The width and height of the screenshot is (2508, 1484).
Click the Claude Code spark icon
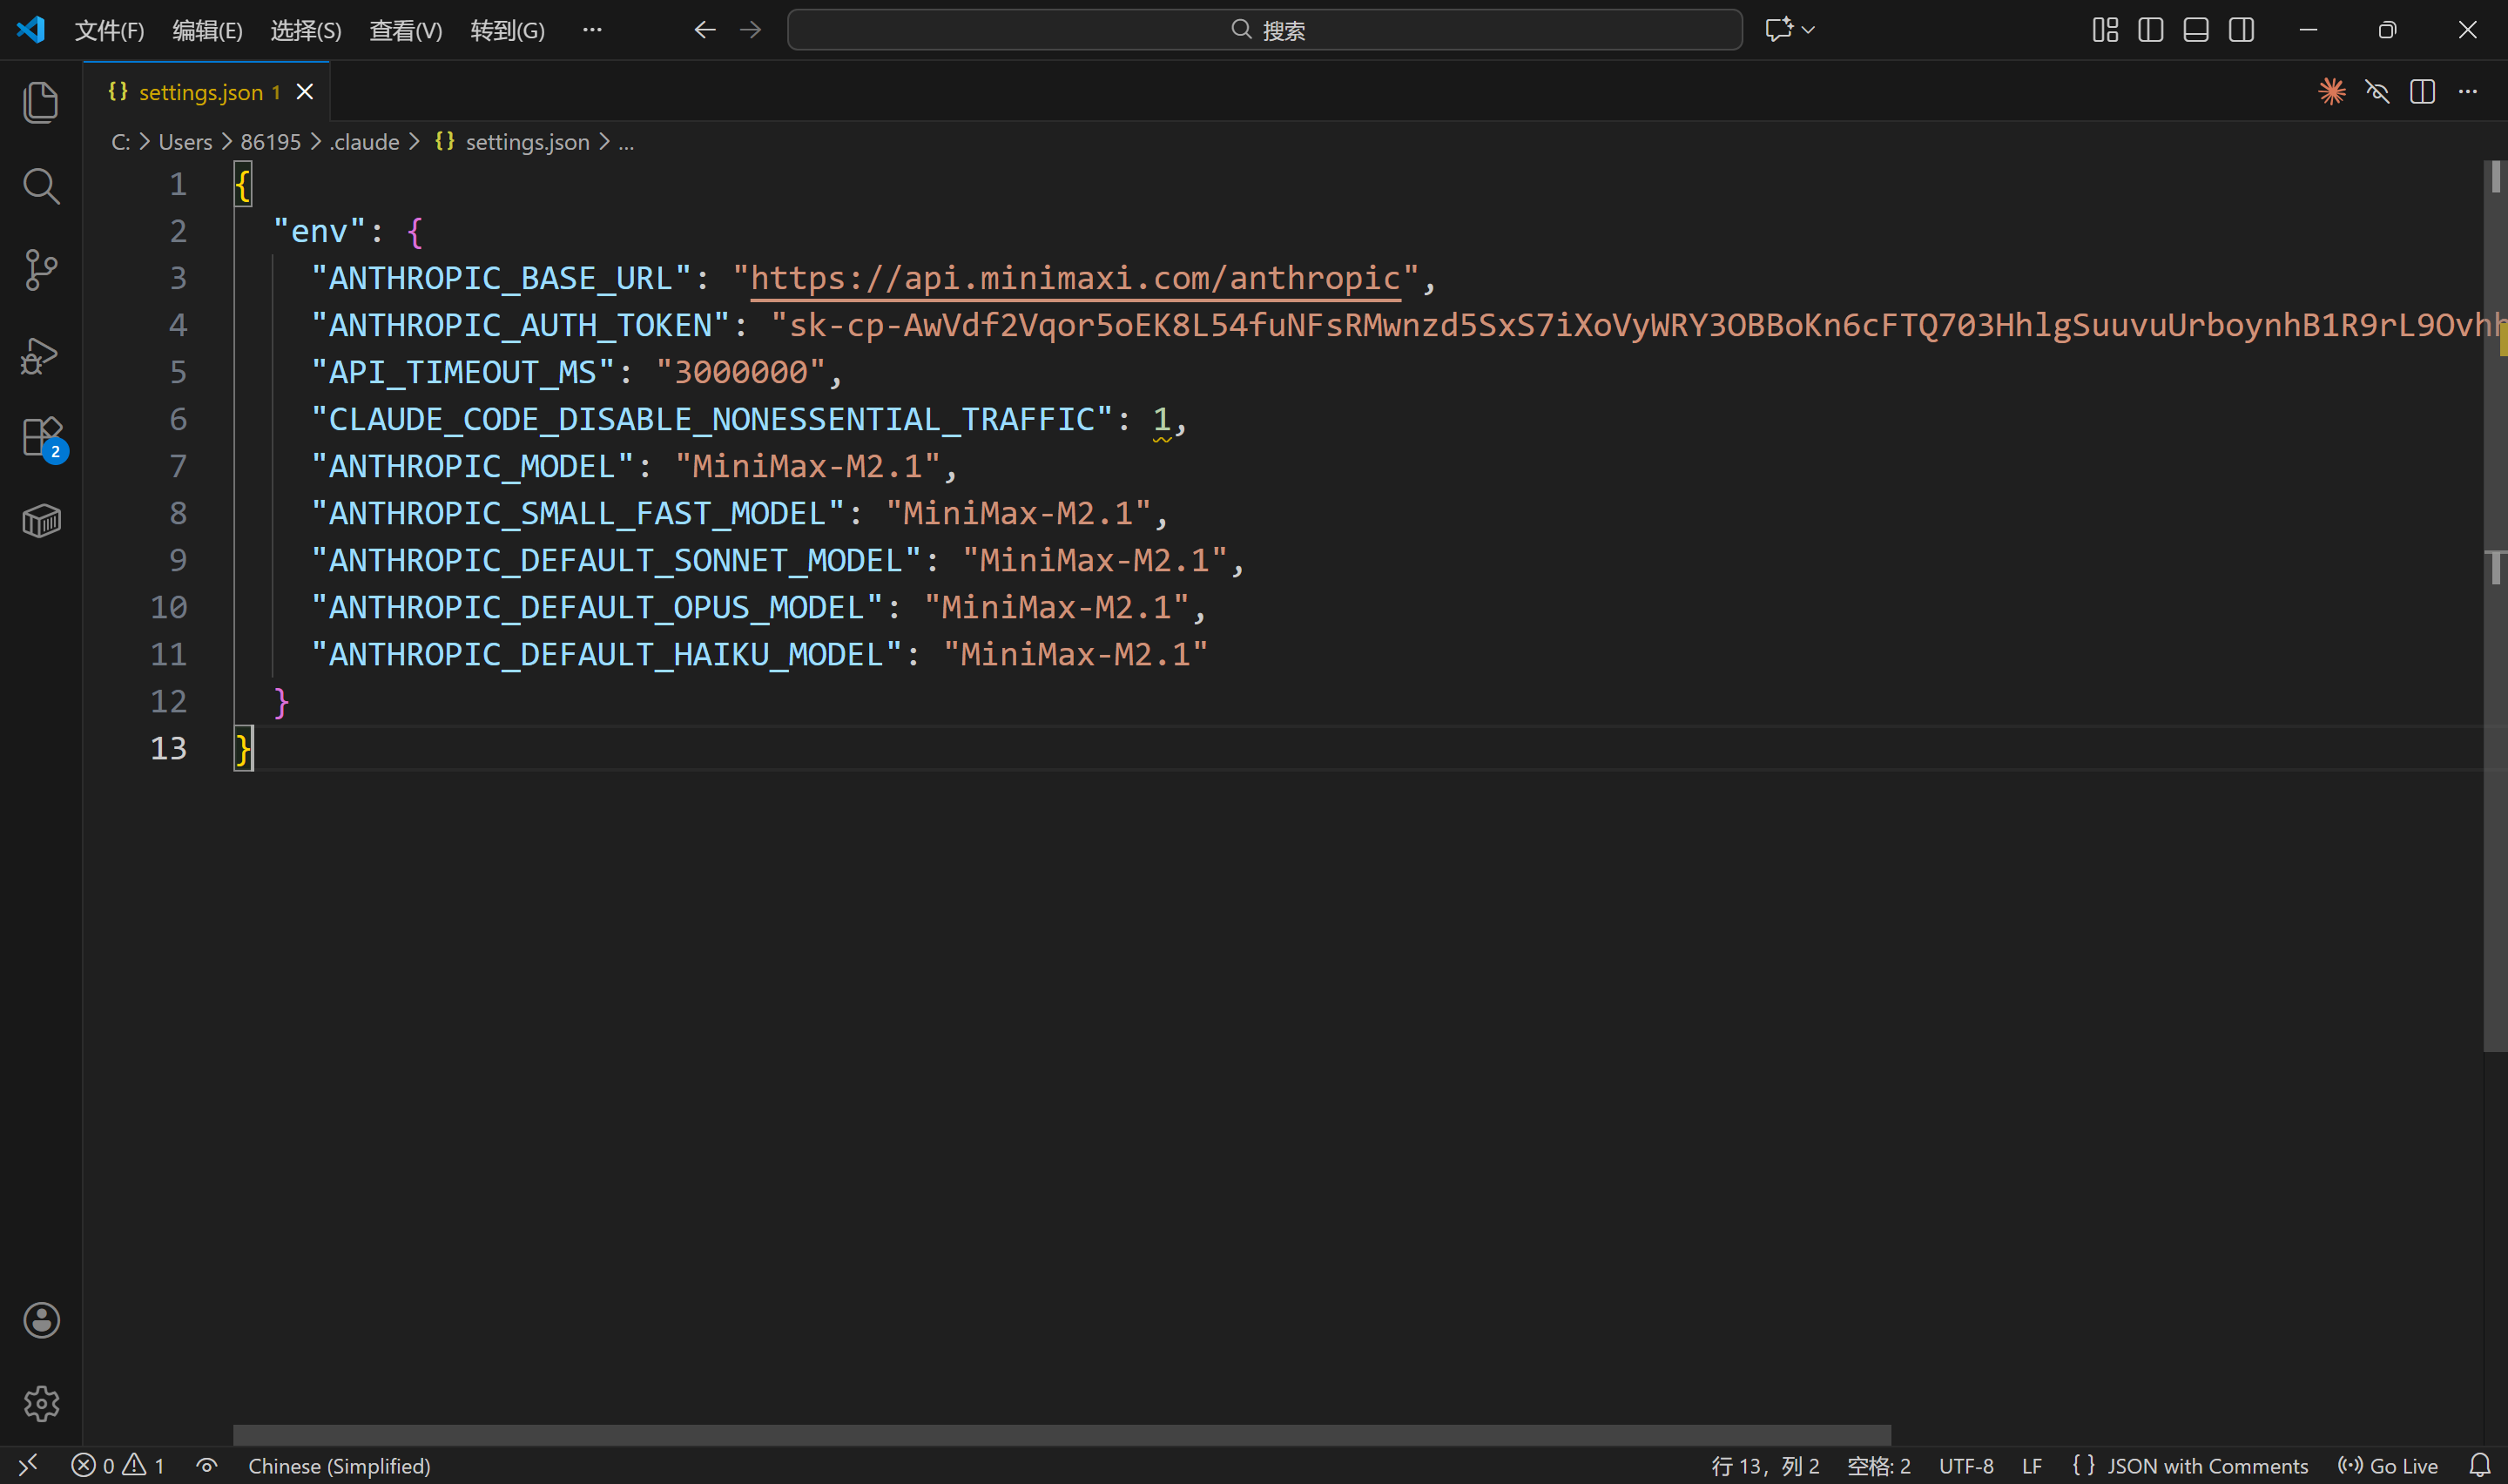click(2331, 92)
